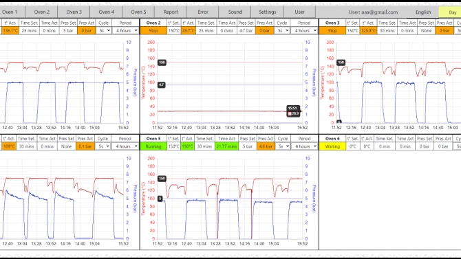Click the Oven 5 Pres Set header

tap(247, 139)
